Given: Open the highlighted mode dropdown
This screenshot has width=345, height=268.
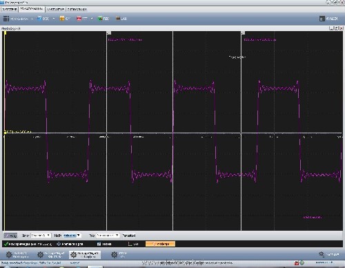Looking at the screenshot, I should pos(72,236).
